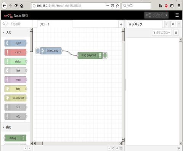Image resolution: width=183 pixels, height=151 pixels.
Task: Open the Node-RED main menu
Action: [x=177, y=15]
